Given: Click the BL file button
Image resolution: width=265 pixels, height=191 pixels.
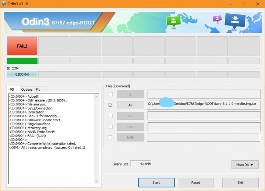Looking at the screenshot, I should click(x=130, y=94).
